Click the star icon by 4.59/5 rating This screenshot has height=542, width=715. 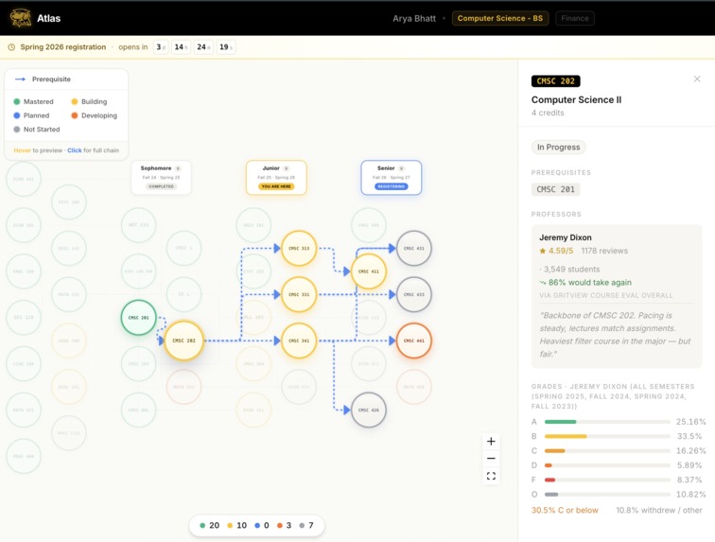tap(543, 251)
